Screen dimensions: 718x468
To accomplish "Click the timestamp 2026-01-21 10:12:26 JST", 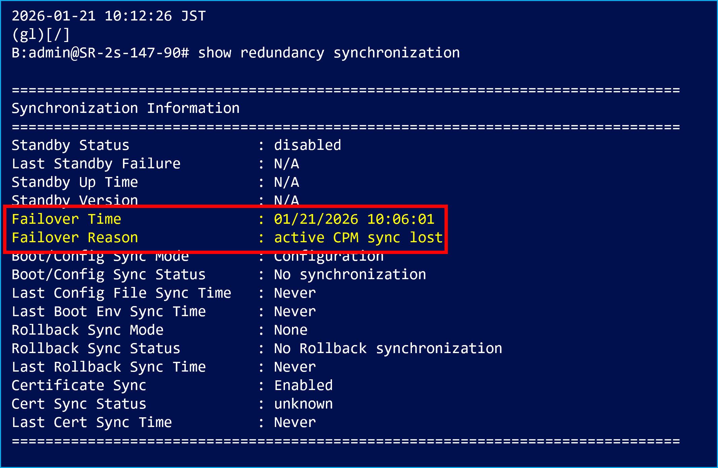I will (x=109, y=16).
